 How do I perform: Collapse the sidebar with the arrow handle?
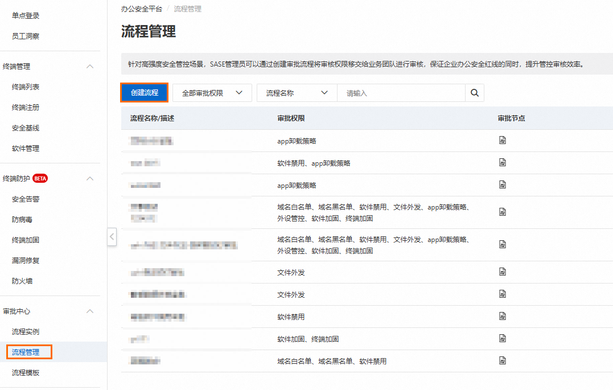point(112,237)
